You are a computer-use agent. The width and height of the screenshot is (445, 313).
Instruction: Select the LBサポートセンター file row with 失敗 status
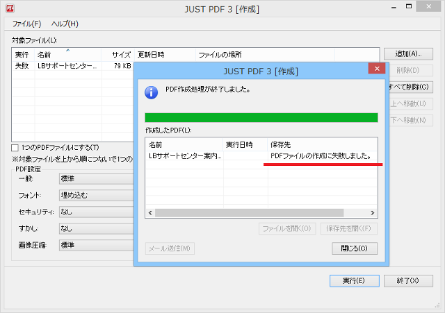point(73,66)
